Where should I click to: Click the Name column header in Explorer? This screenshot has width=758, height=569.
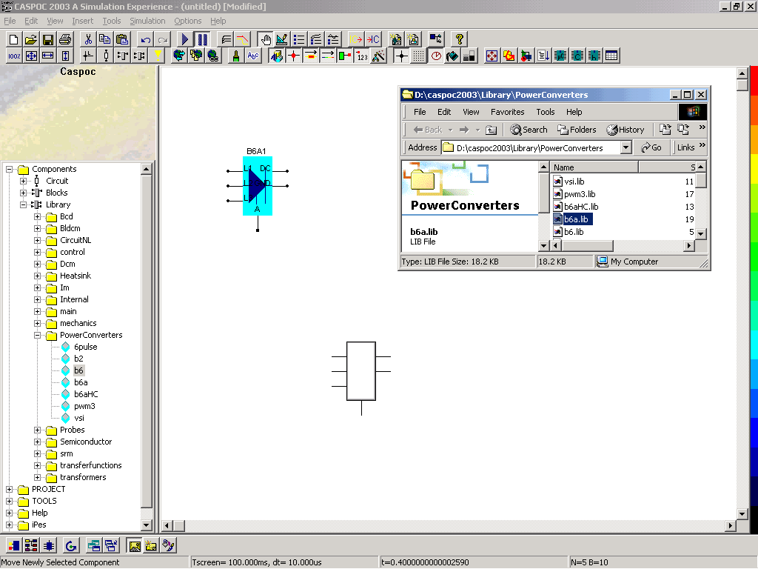[594, 167]
